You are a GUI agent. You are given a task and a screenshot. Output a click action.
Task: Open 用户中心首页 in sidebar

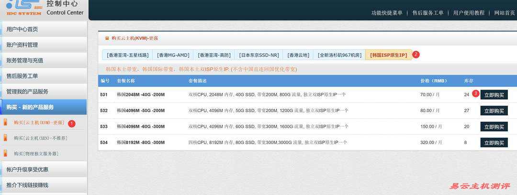tap(44, 29)
